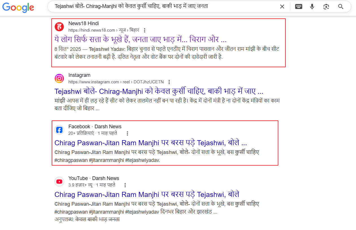Click the hindi.news18.com URL breadcrumb
This screenshot has width=356, height=230.
(92, 30)
